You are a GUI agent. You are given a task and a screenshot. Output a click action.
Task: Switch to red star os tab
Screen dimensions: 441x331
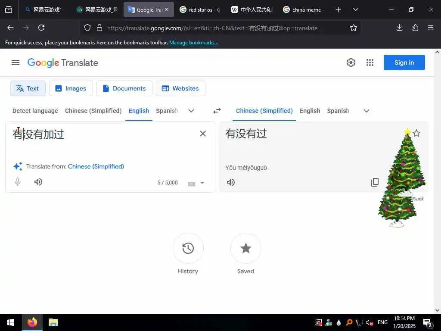coord(200,10)
